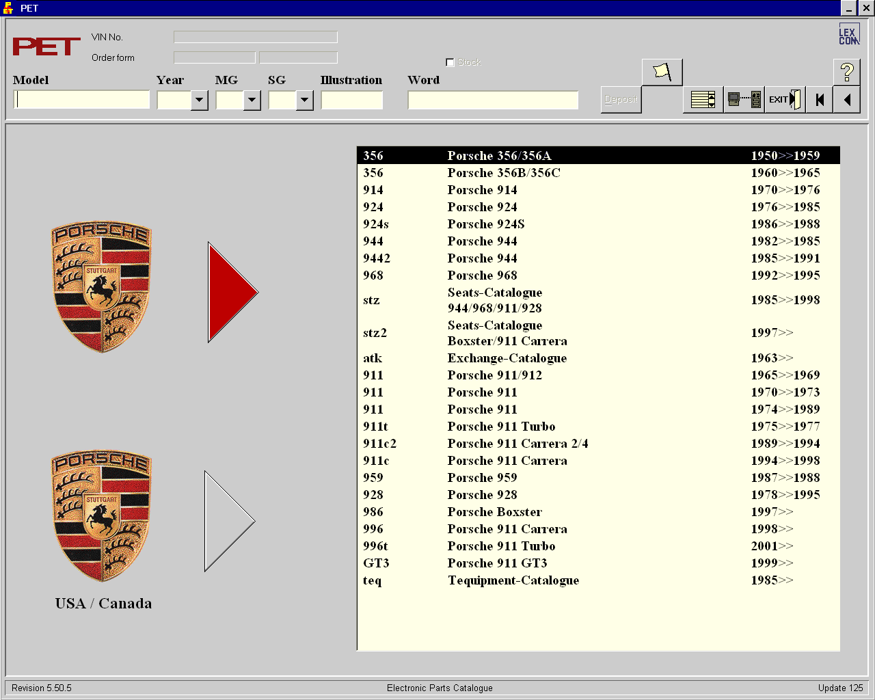Select the 996 Porsche 911 Carrera row
Viewport: 875px width, 700px height.
coord(598,529)
